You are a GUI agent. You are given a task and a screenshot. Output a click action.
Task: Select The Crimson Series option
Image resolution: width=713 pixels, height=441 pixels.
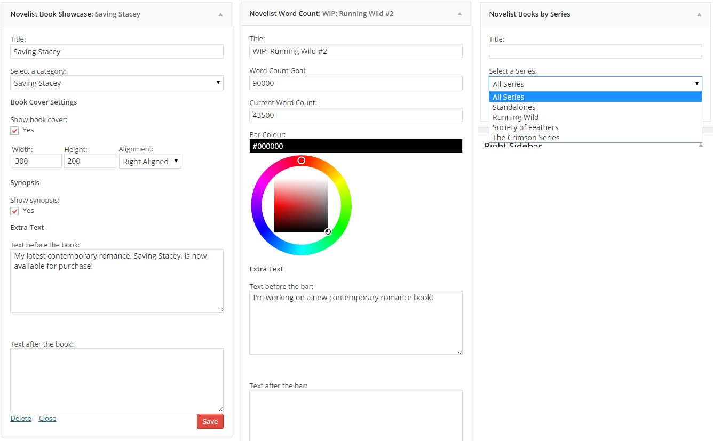[526, 138]
